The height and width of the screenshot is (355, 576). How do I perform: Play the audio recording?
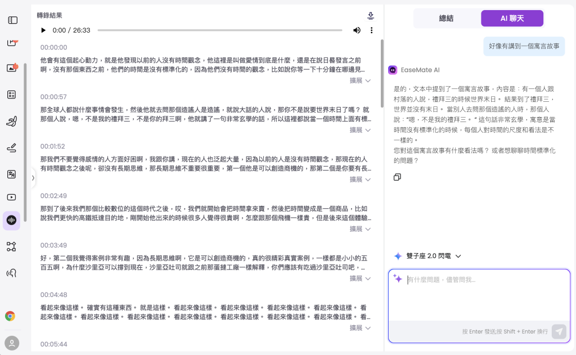(x=44, y=30)
